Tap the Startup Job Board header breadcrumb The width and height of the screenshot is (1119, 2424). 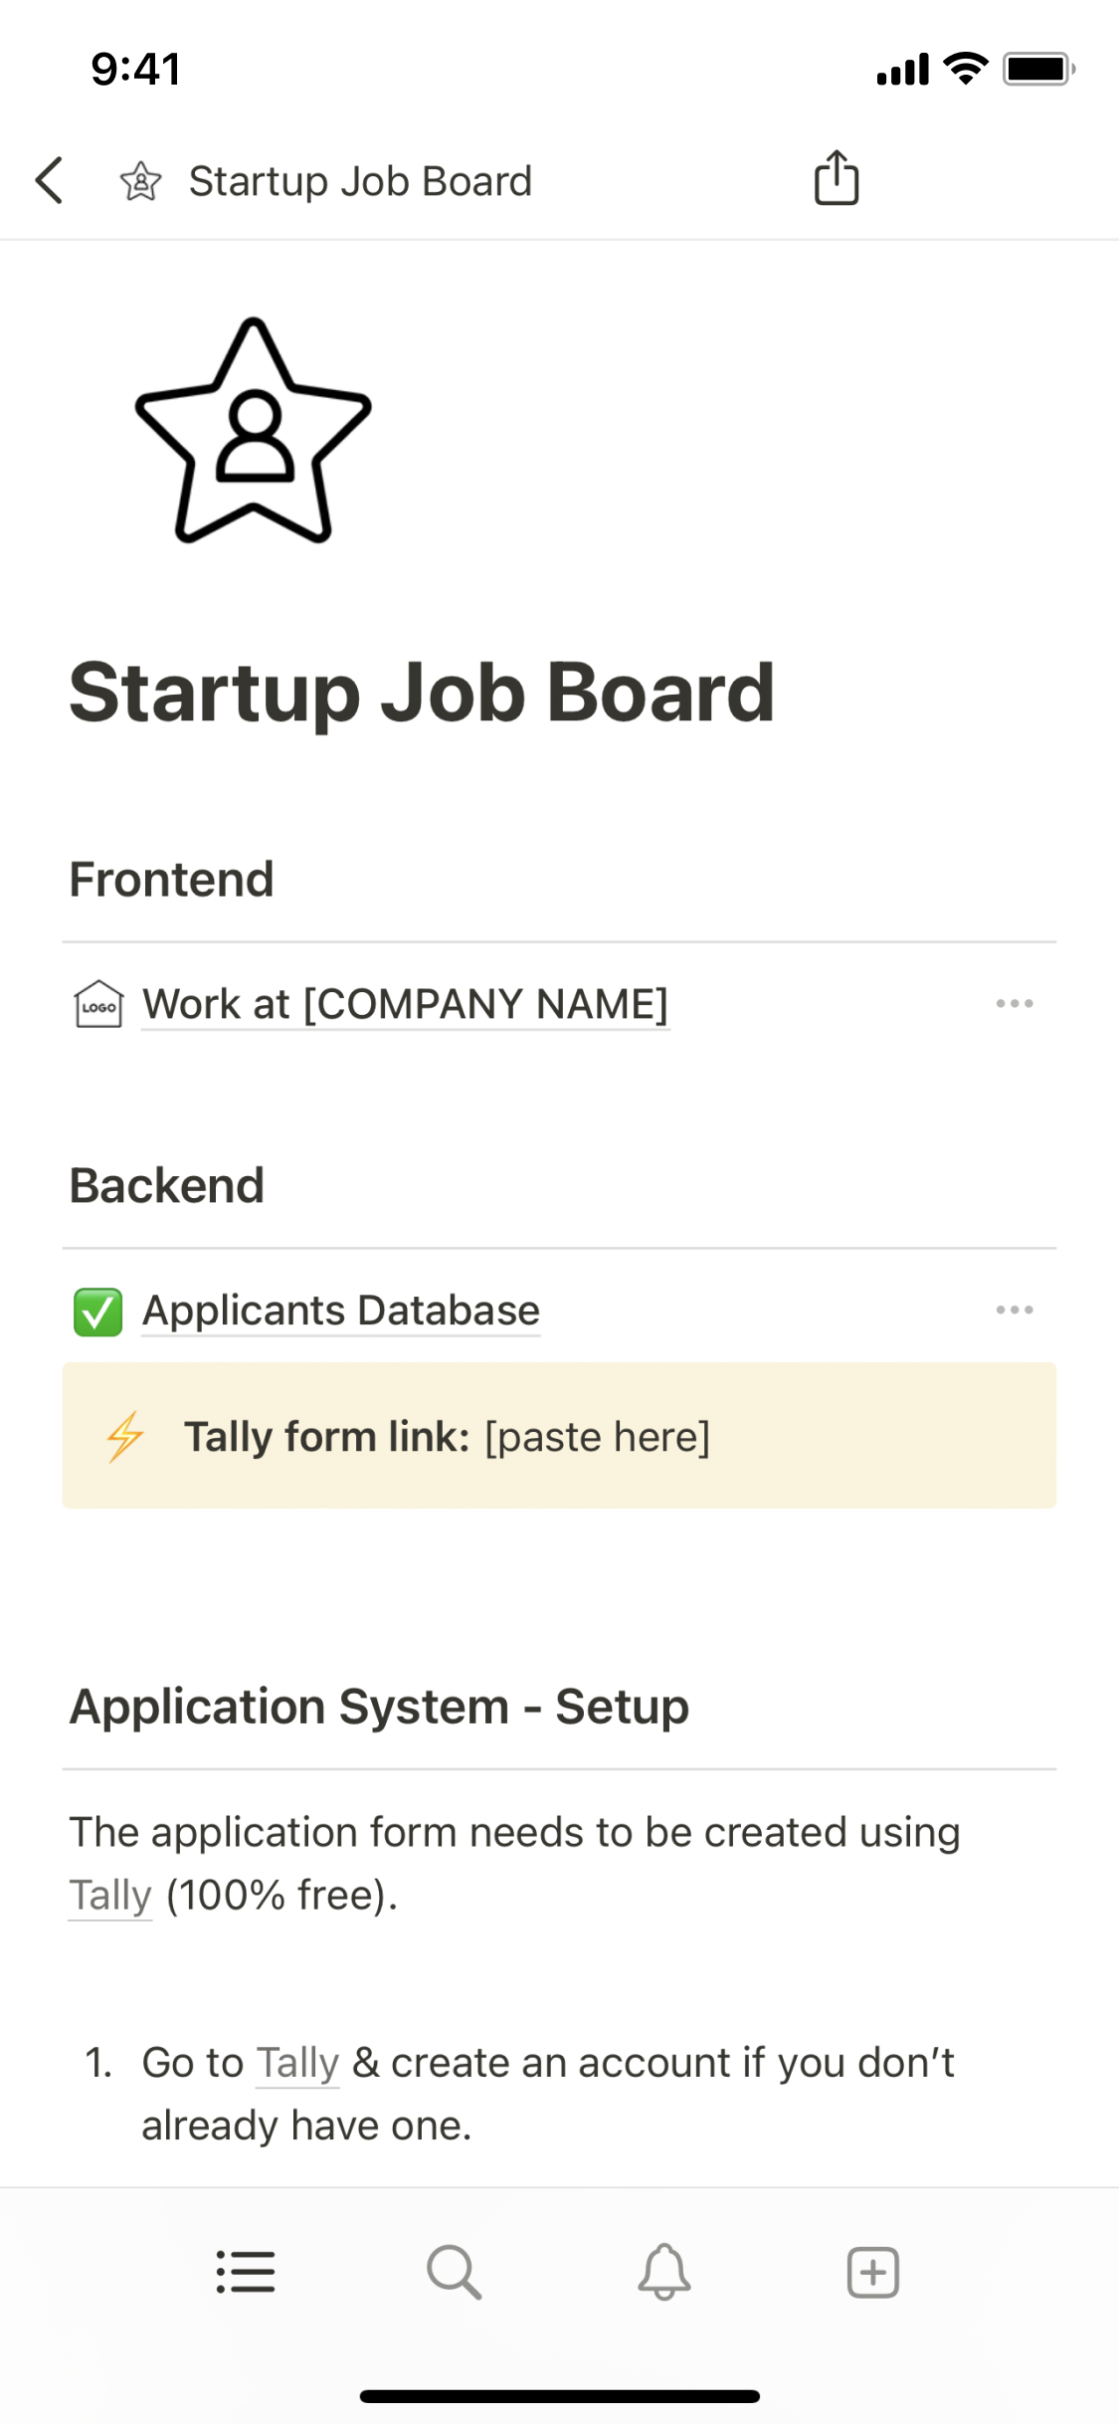point(360,181)
